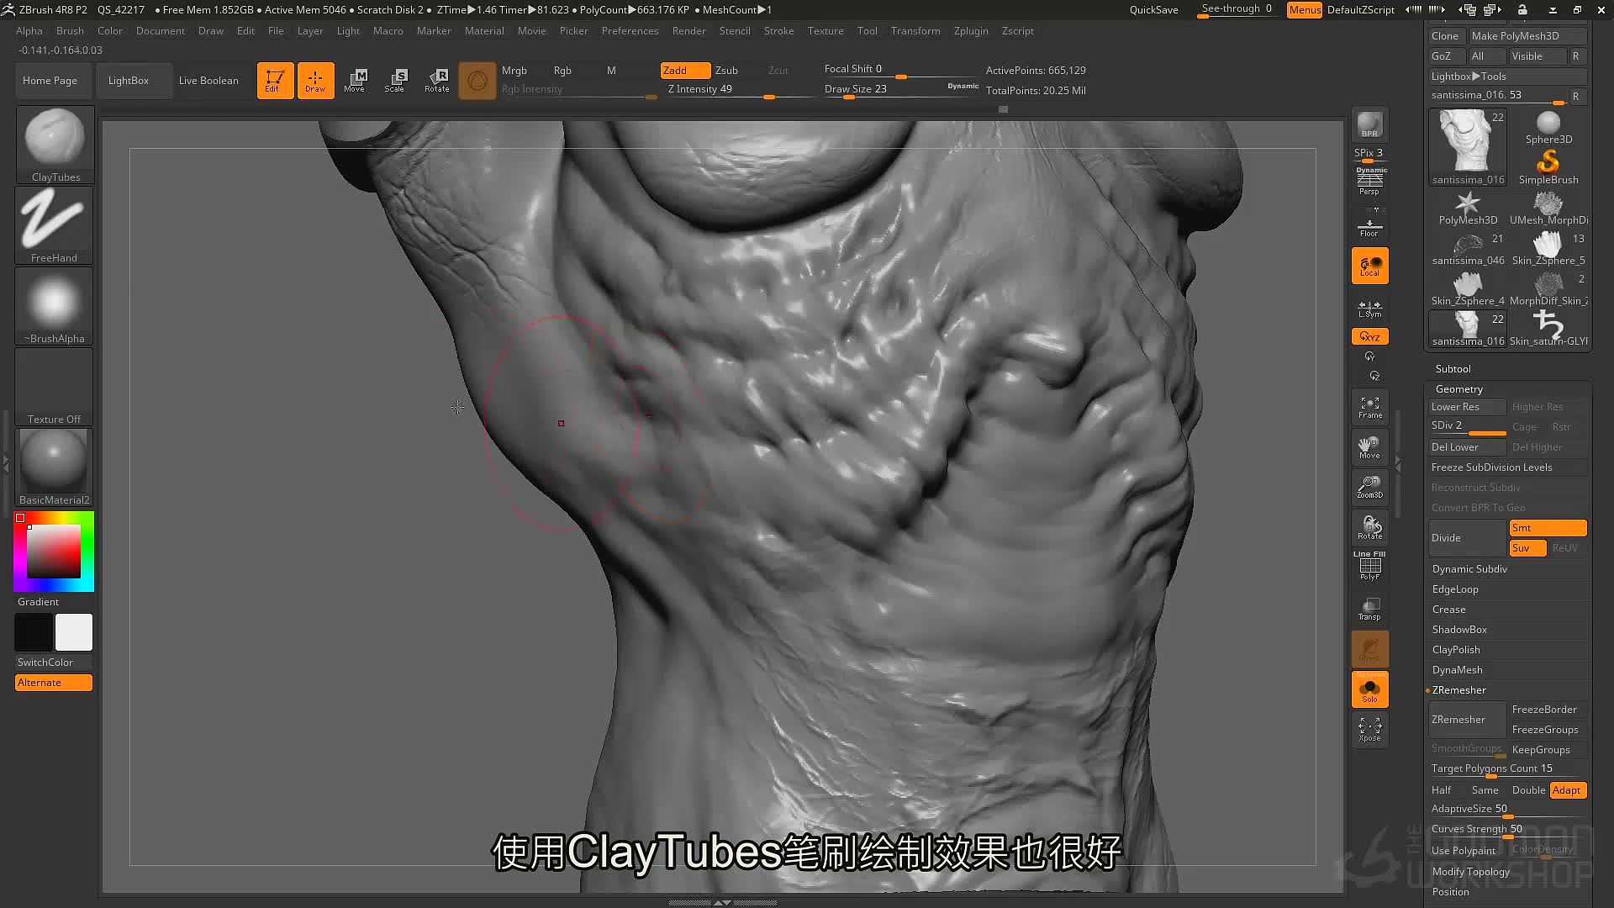Select the Move transform tool icon
The width and height of the screenshot is (1614, 908).
click(355, 81)
